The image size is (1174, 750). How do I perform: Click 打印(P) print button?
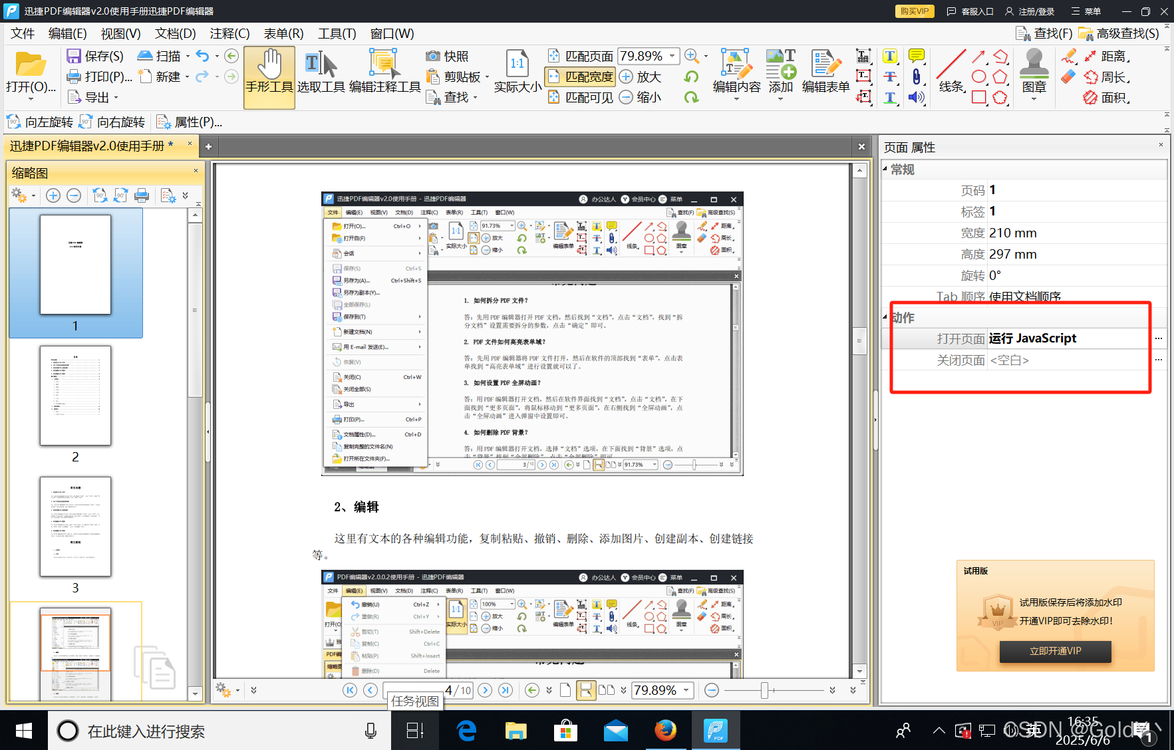point(100,77)
